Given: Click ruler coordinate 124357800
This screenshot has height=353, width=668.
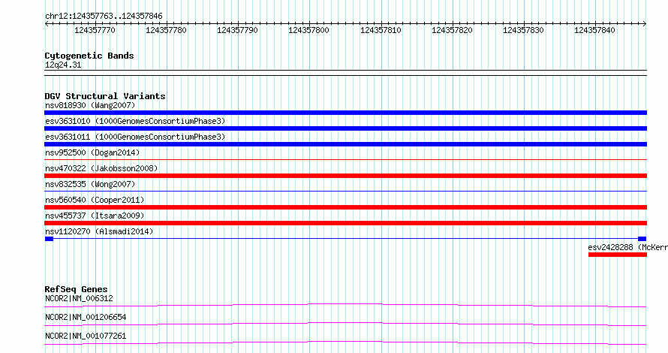Looking at the screenshot, I should (x=309, y=30).
